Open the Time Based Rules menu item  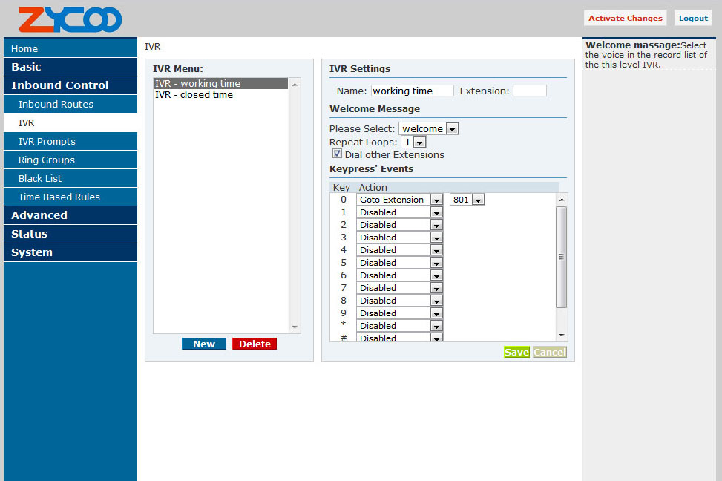click(59, 197)
